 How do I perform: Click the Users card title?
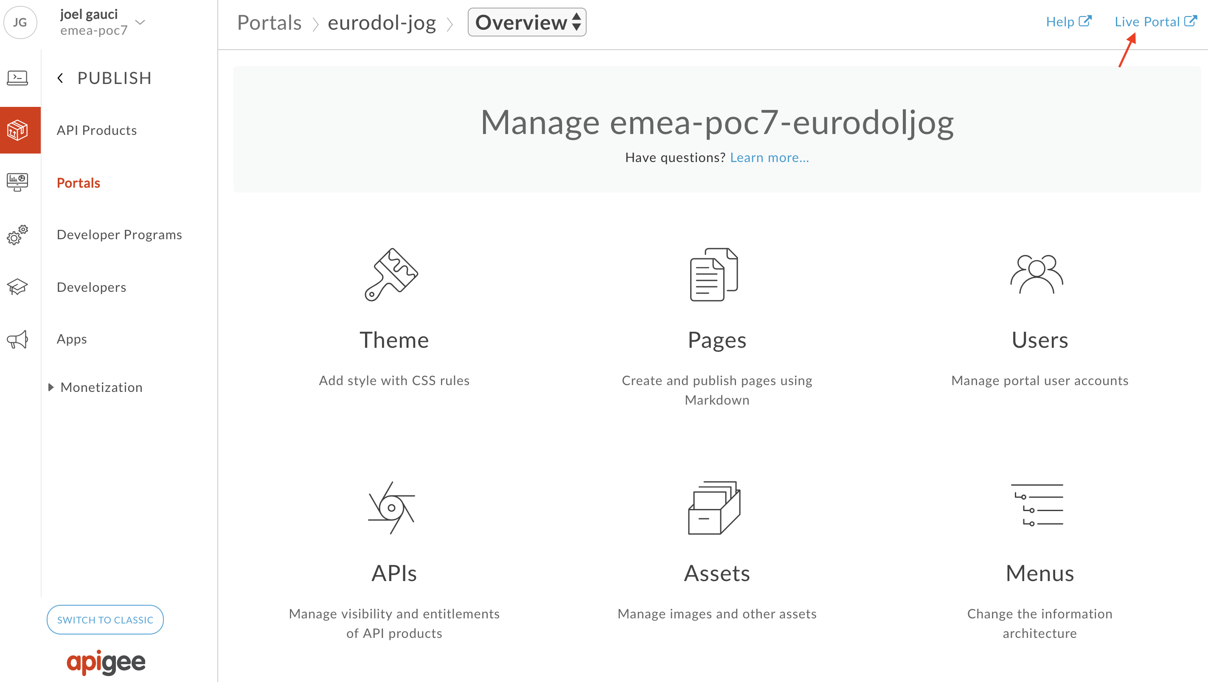tap(1039, 340)
